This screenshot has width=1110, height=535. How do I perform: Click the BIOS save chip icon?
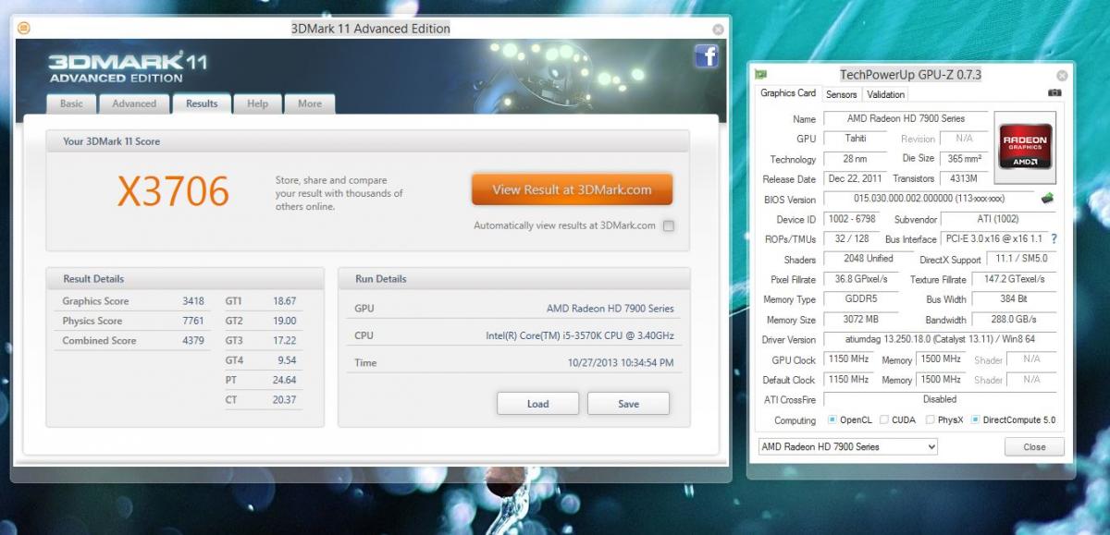[x=1048, y=199]
